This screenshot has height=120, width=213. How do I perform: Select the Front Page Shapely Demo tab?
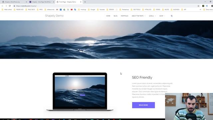(69, 2)
